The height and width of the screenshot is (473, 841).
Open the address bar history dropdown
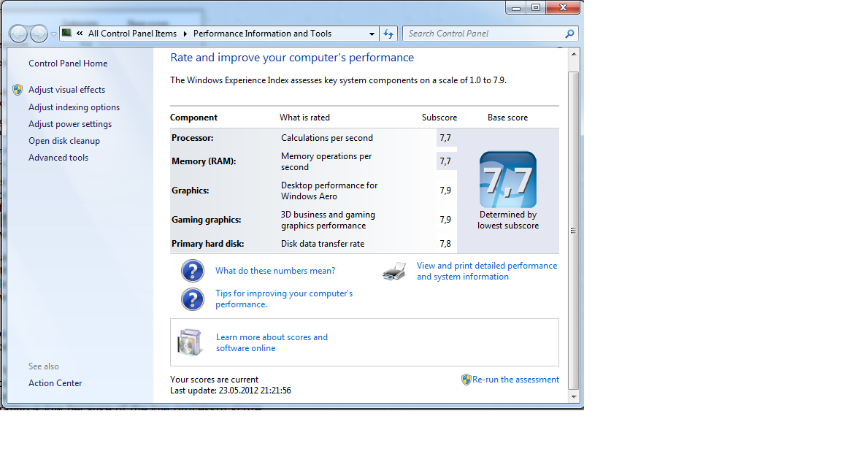tap(372, 34)
